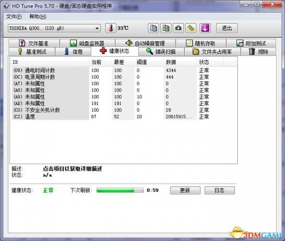Click the HD Tune title bar icon

pos(7,6)
